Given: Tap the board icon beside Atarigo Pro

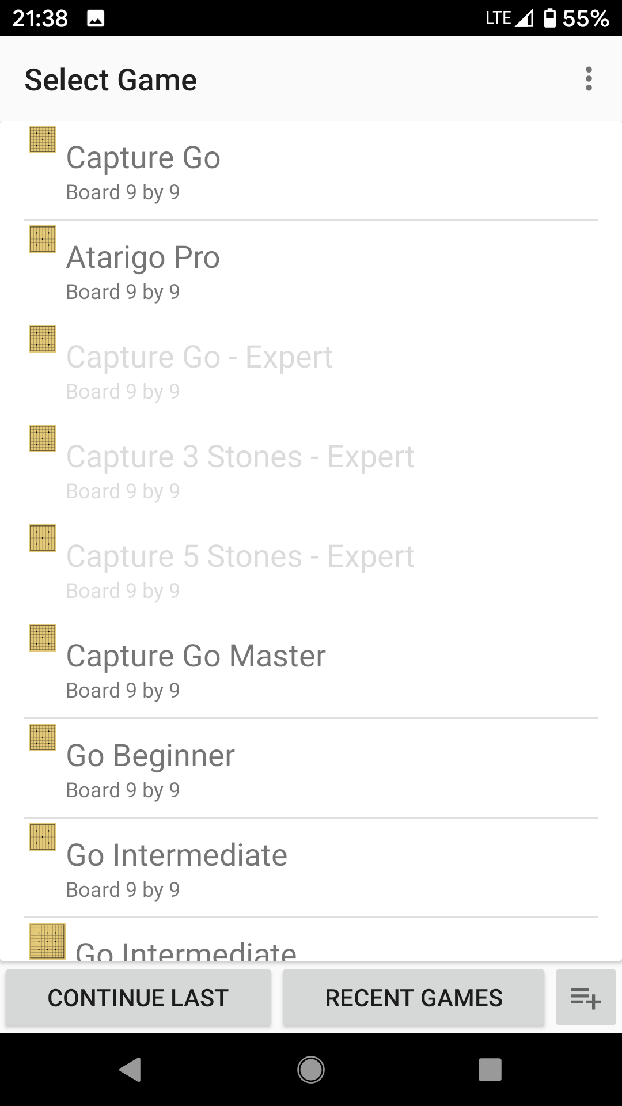Looking at the screenshot, I should click(43, 239).
